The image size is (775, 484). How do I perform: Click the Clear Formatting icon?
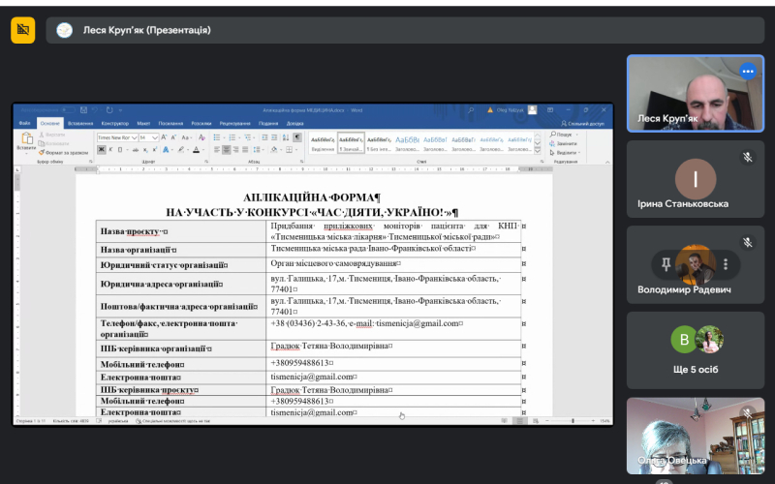click(201, 137)
